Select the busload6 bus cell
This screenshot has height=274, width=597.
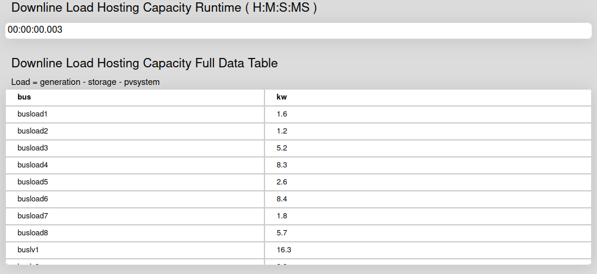pyautogui.click(x=135, y=199)
